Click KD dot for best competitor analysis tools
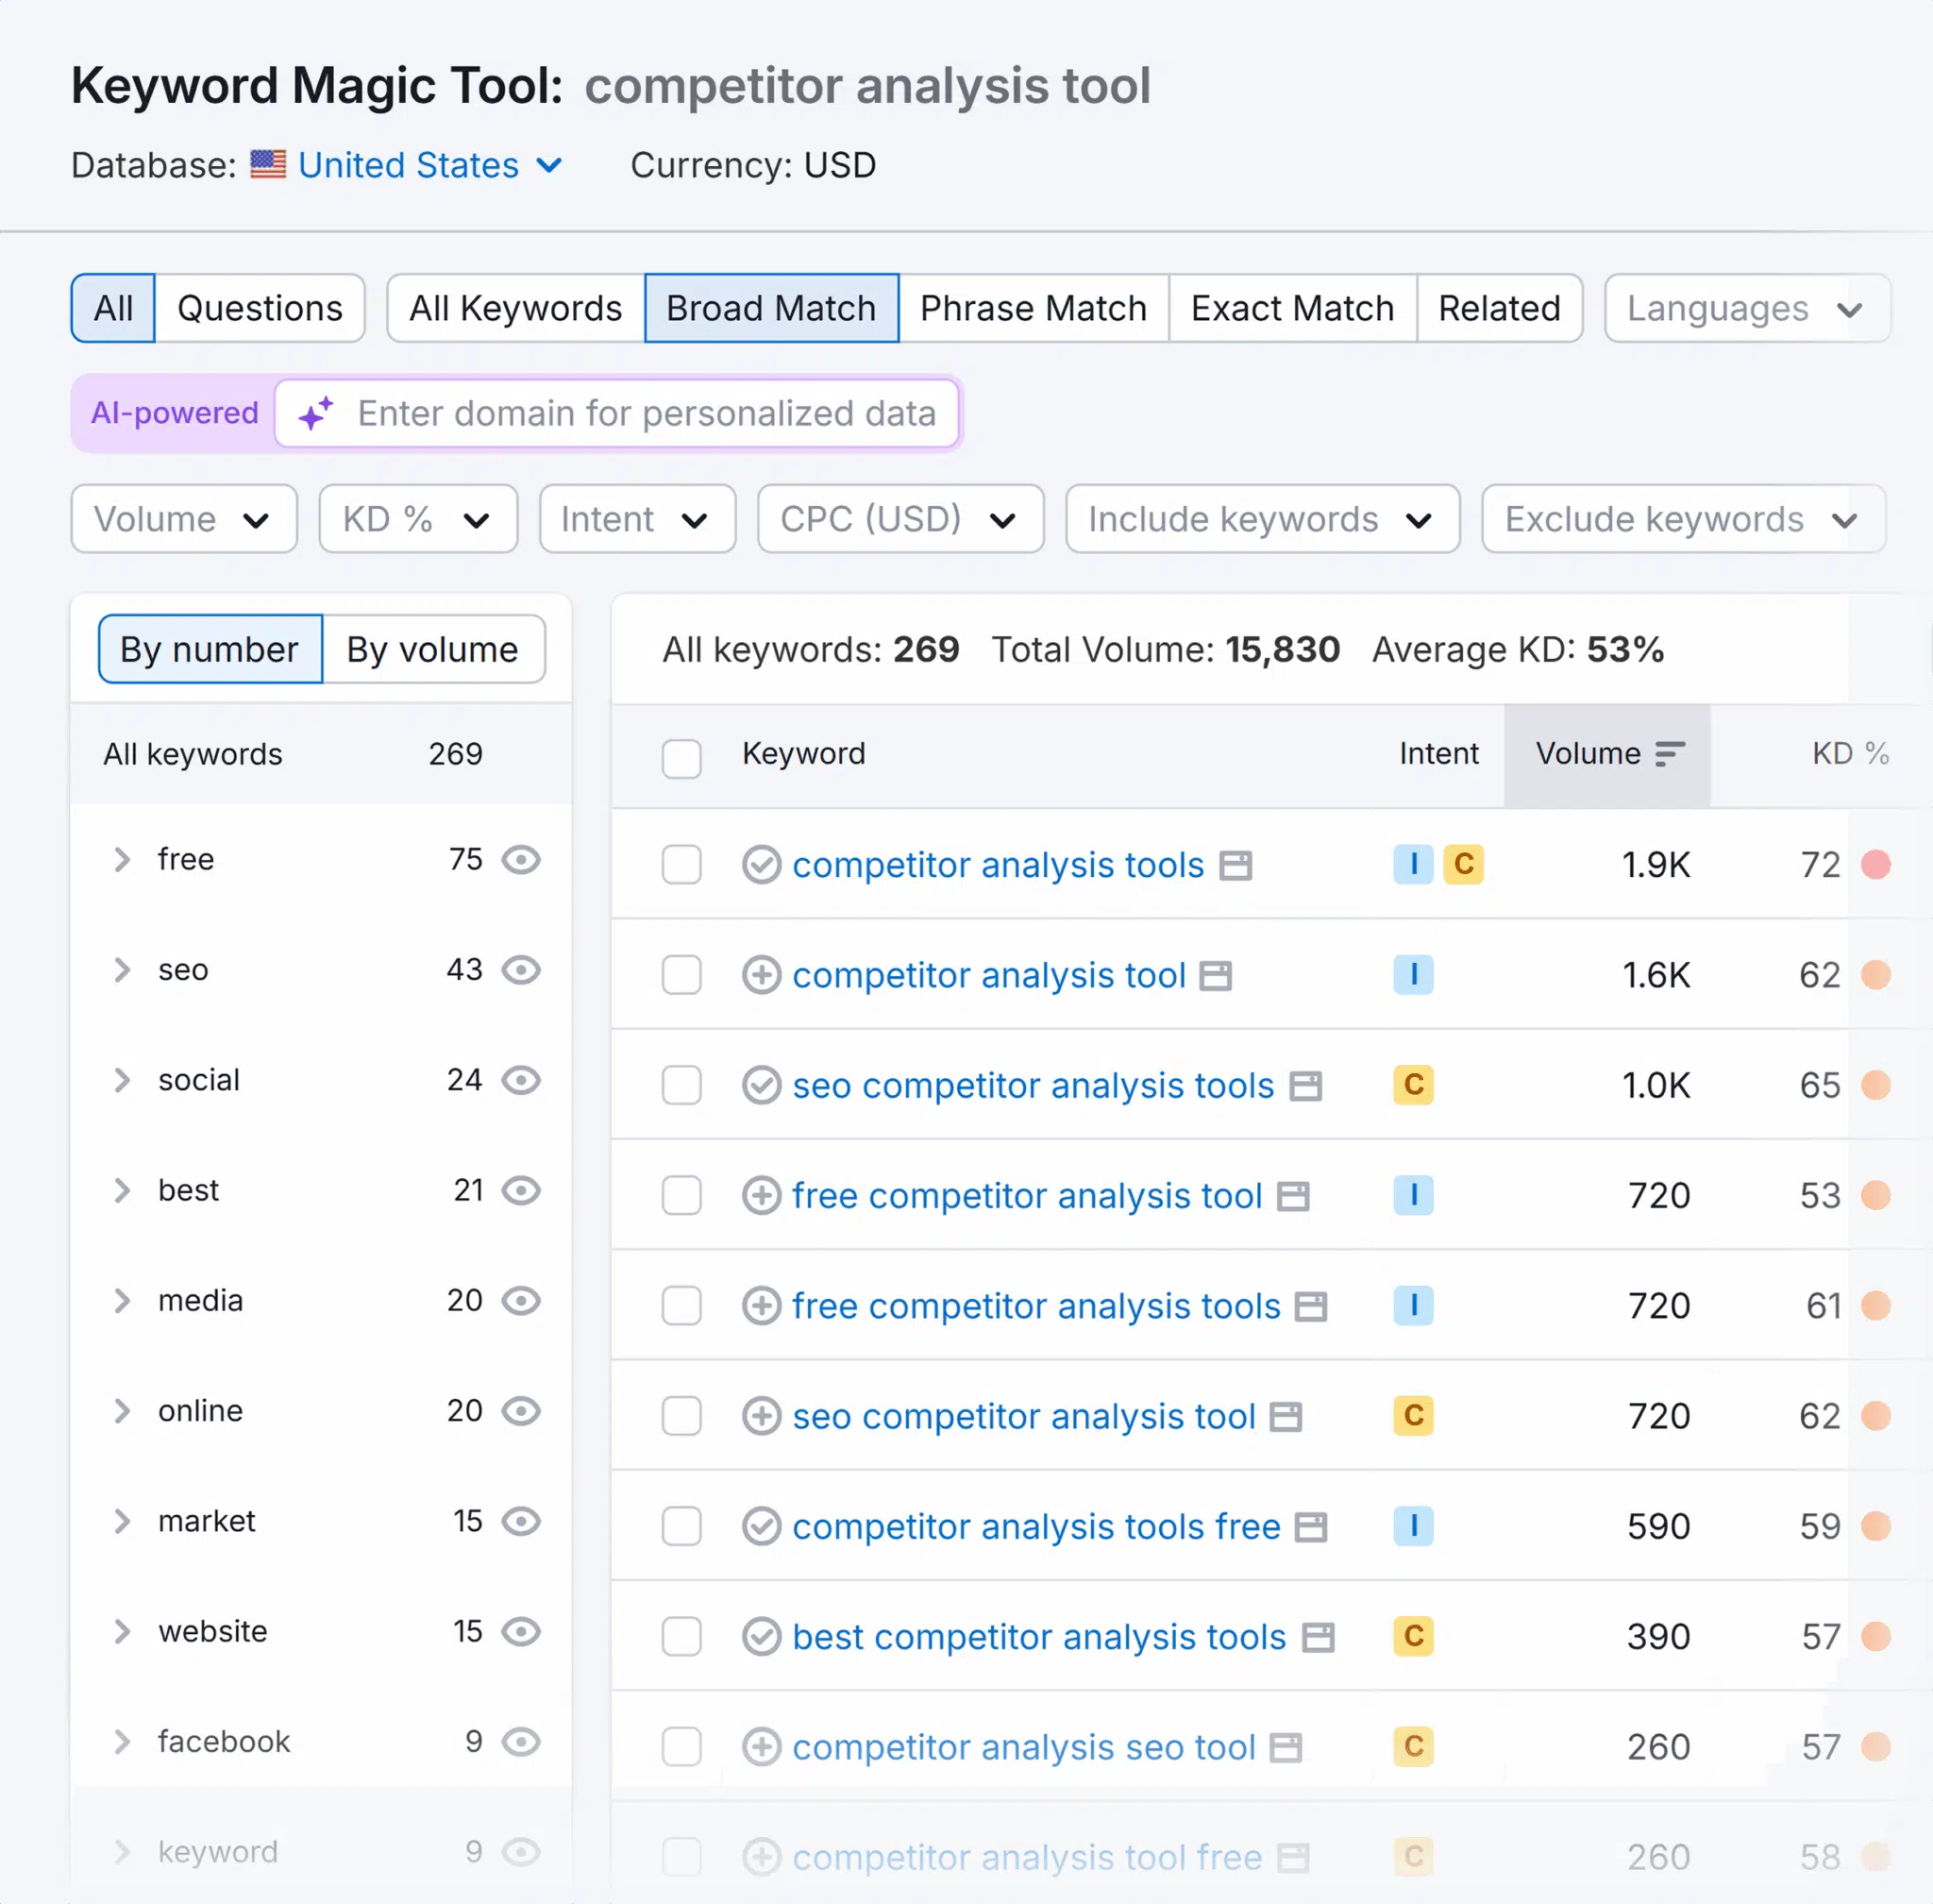 pyautogui.click(x=1875, y=1636)
